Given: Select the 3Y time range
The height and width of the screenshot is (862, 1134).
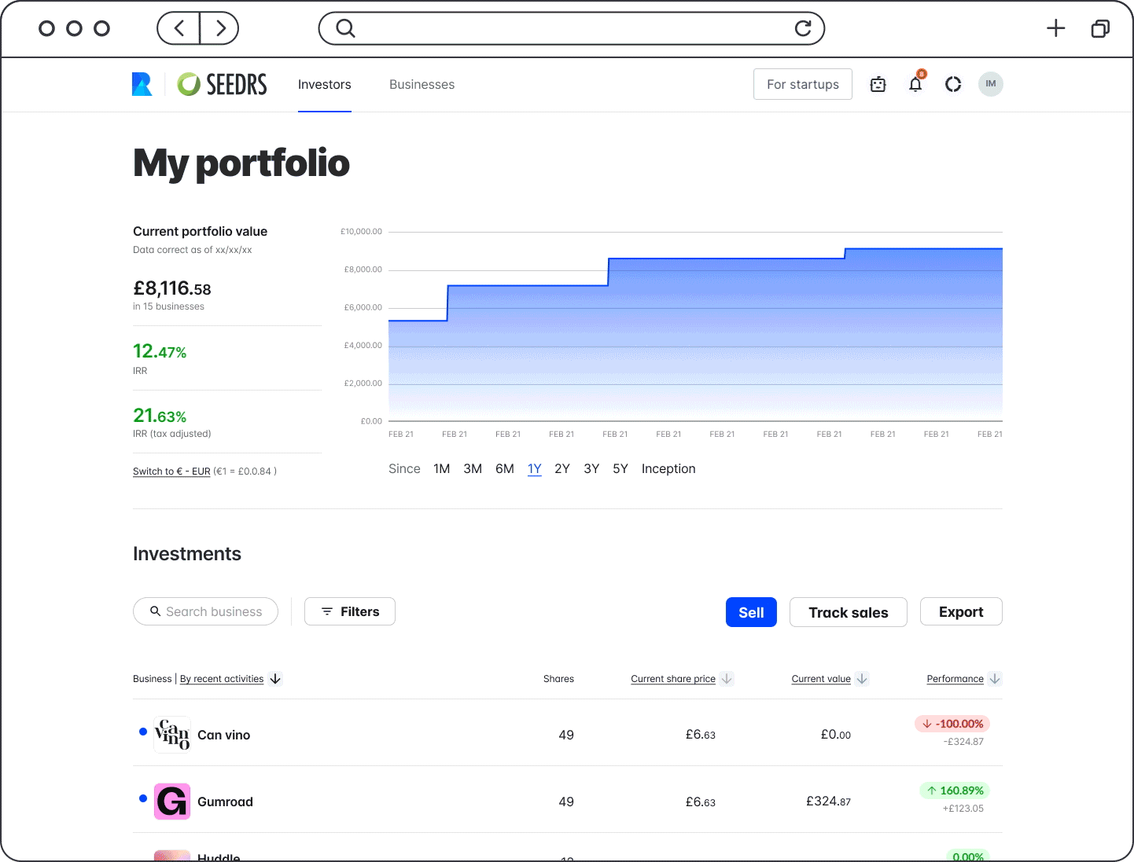Looking at the screenshot, I should (591, 468).
